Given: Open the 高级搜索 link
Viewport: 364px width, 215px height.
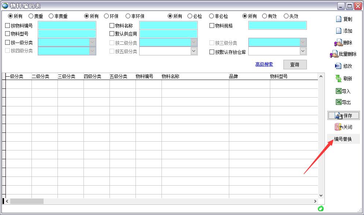Looking at the screenshot, I should pyautogui.click(x=264, y=64).
